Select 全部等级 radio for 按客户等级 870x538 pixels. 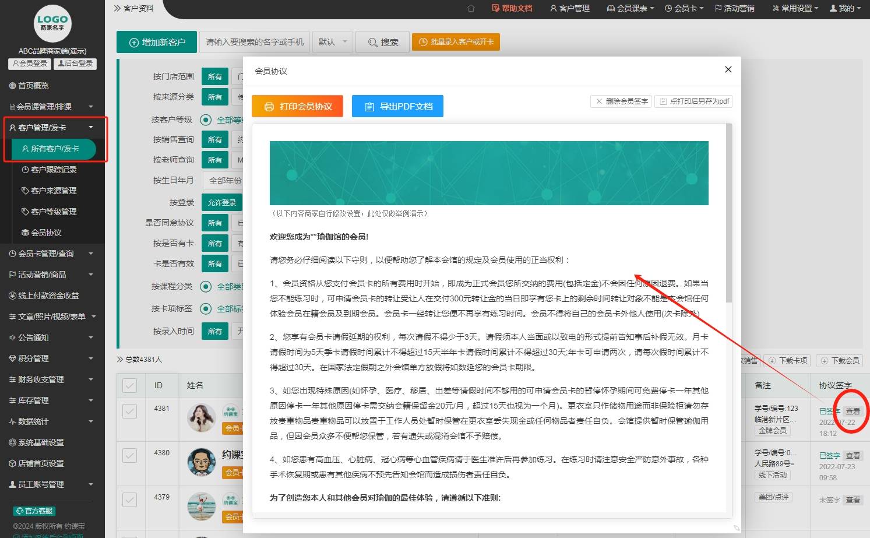(x=205, y=120)
